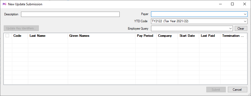The image size is (251, 96).
Task: Click the YTD Code label
Action: [x=141, y=21]
